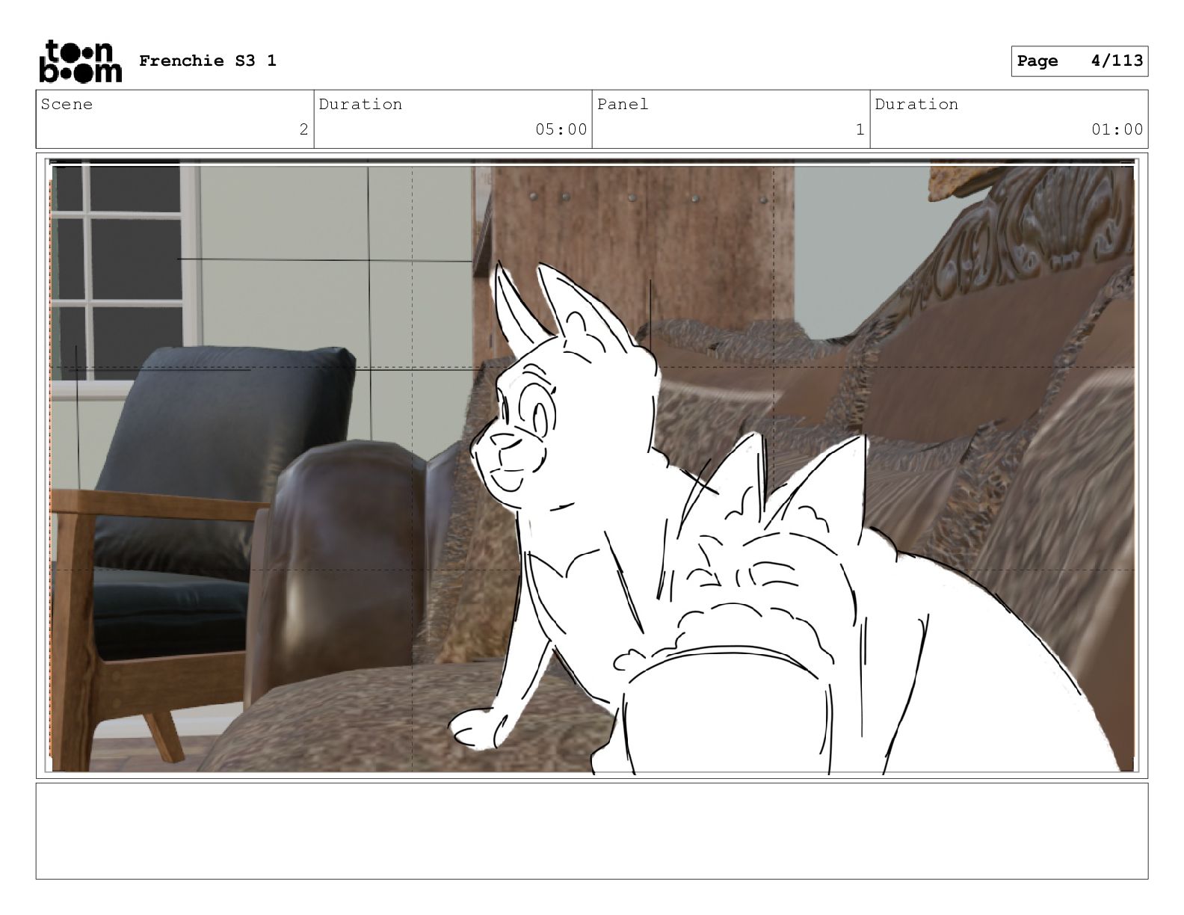The image size is (1184, 915).
Task: Click the storyboard panel image thumbnail
Action: pos(592,466)
